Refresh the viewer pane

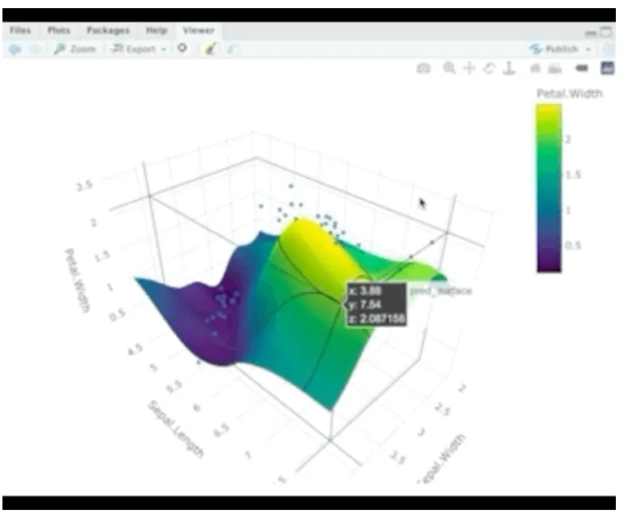coord(609,49)
